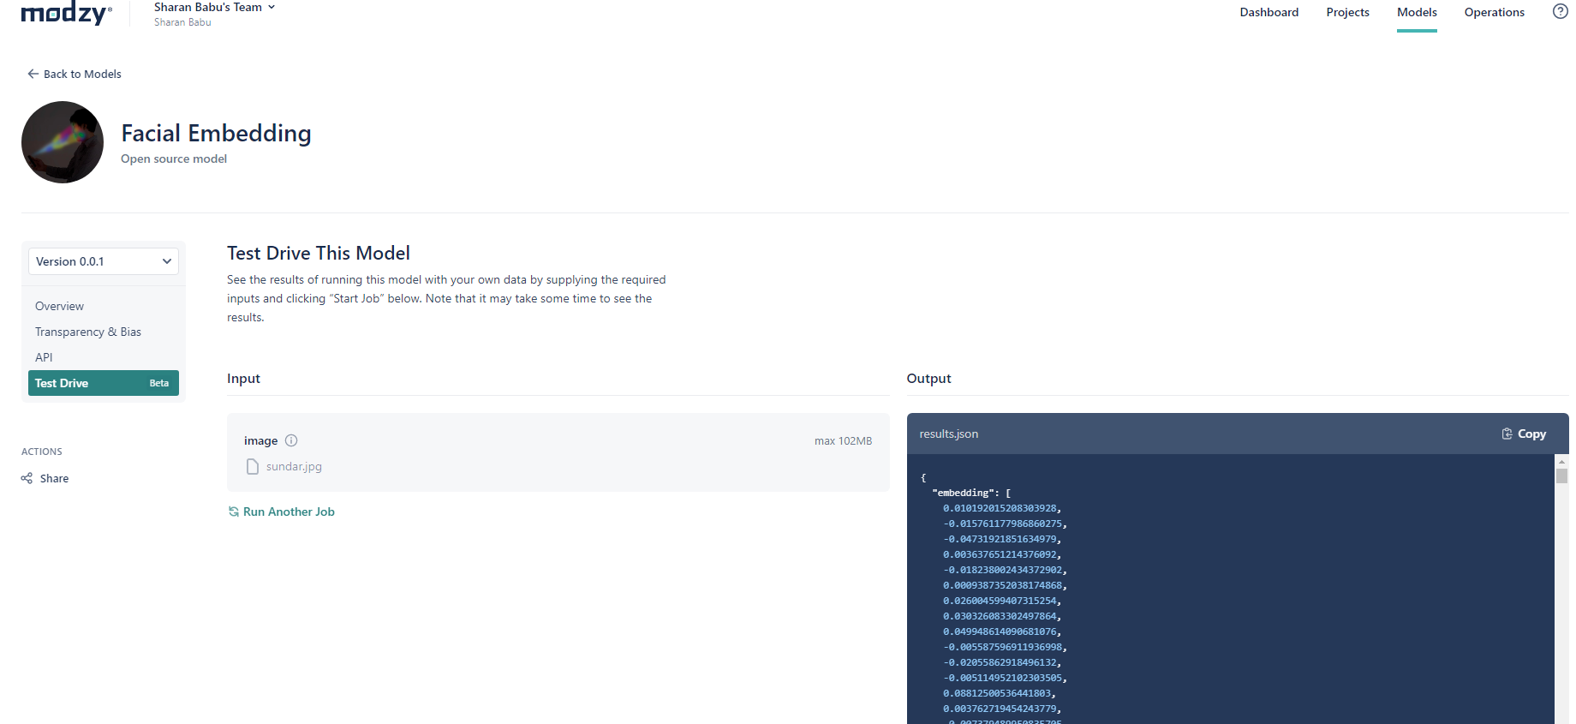The image size is (1576, 724).
Task: Open Transparency & Bias section
Action: [88, 332]
